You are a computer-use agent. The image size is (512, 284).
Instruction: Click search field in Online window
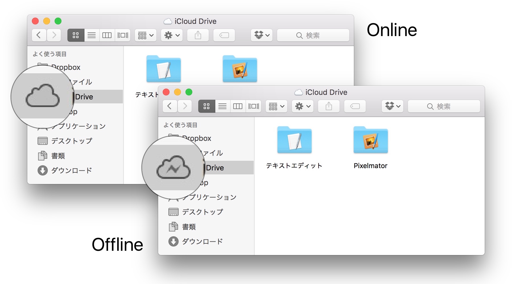(313, 35)
